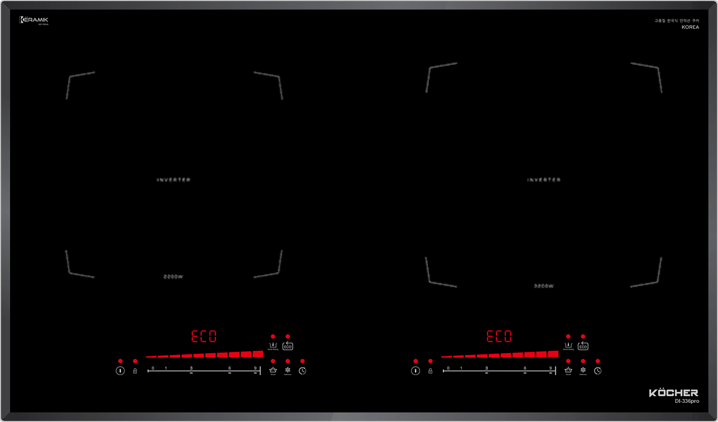
Task: Tap the right zone Roast icon
Action: click(568, 371)
